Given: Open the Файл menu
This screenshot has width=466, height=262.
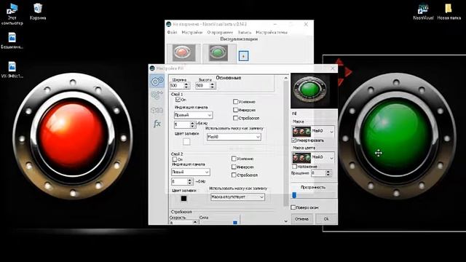Looking at the screenshot, I should tap(172, 32).
